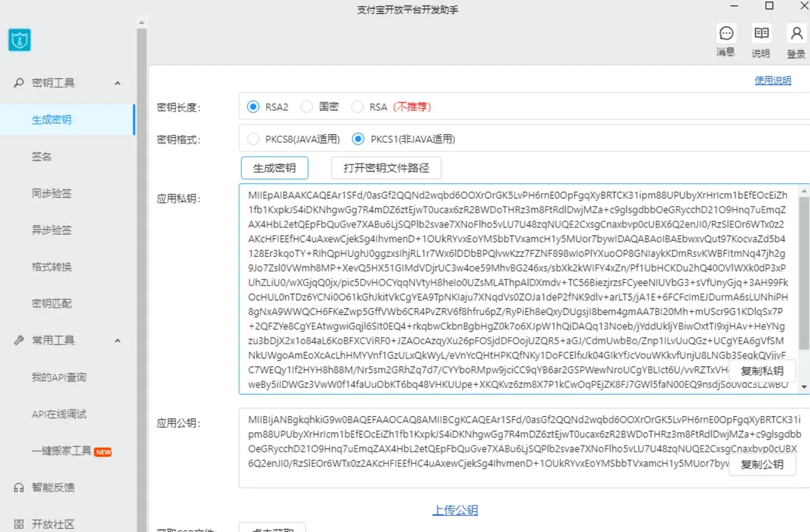Click the left sidebar scrollbar thumb

click(x=142, y=280)
